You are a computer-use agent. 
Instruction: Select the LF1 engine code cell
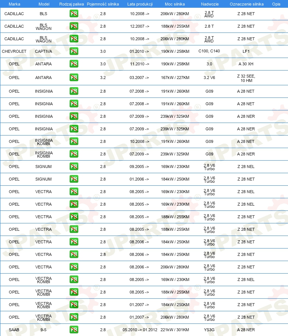pyautogui.click(x=246, y=51)
